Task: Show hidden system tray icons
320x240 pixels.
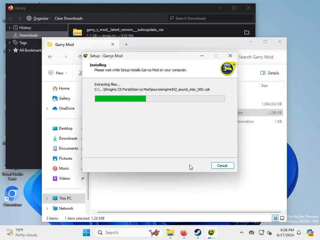Action: coord(242,232)
